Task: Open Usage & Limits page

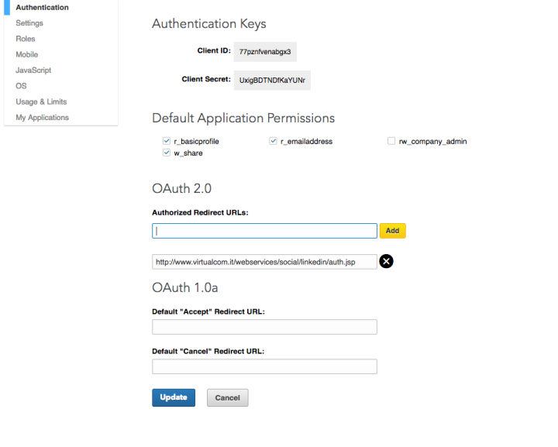Action: pos(41,101)
